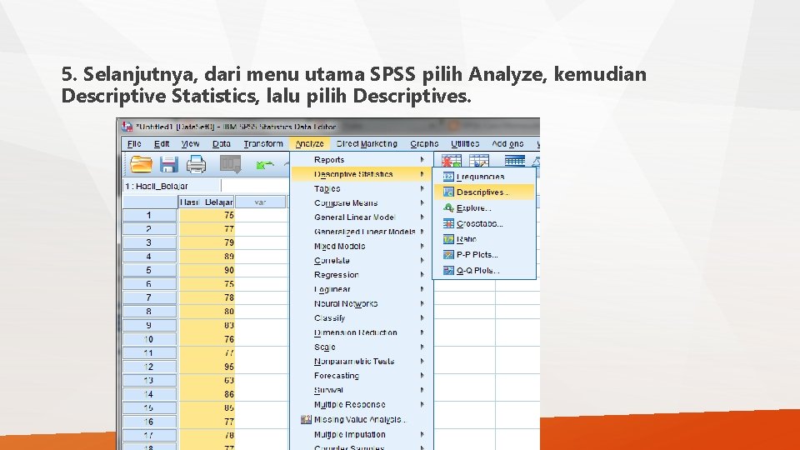Expand the Compare Means submenu
Image resolution: width=800 pixels, height=450 pixels.
362,203
